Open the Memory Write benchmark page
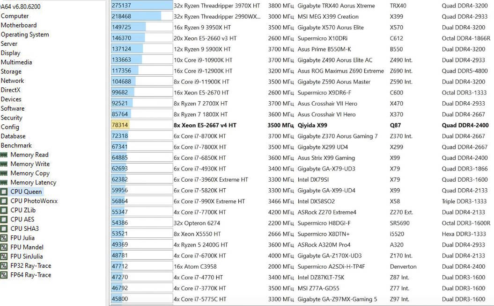This screenshot has height=306, width=494. [30, 164]
